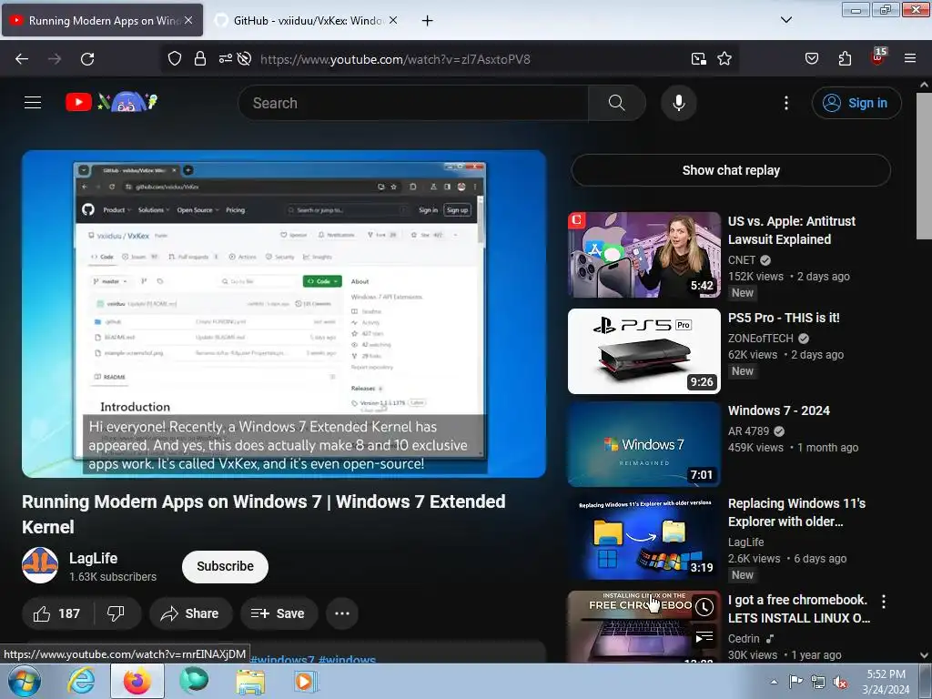Open uBlock extension with 15 badge
Image resolution: width=932 pixels, height=699 pixels.
(878, 56)
